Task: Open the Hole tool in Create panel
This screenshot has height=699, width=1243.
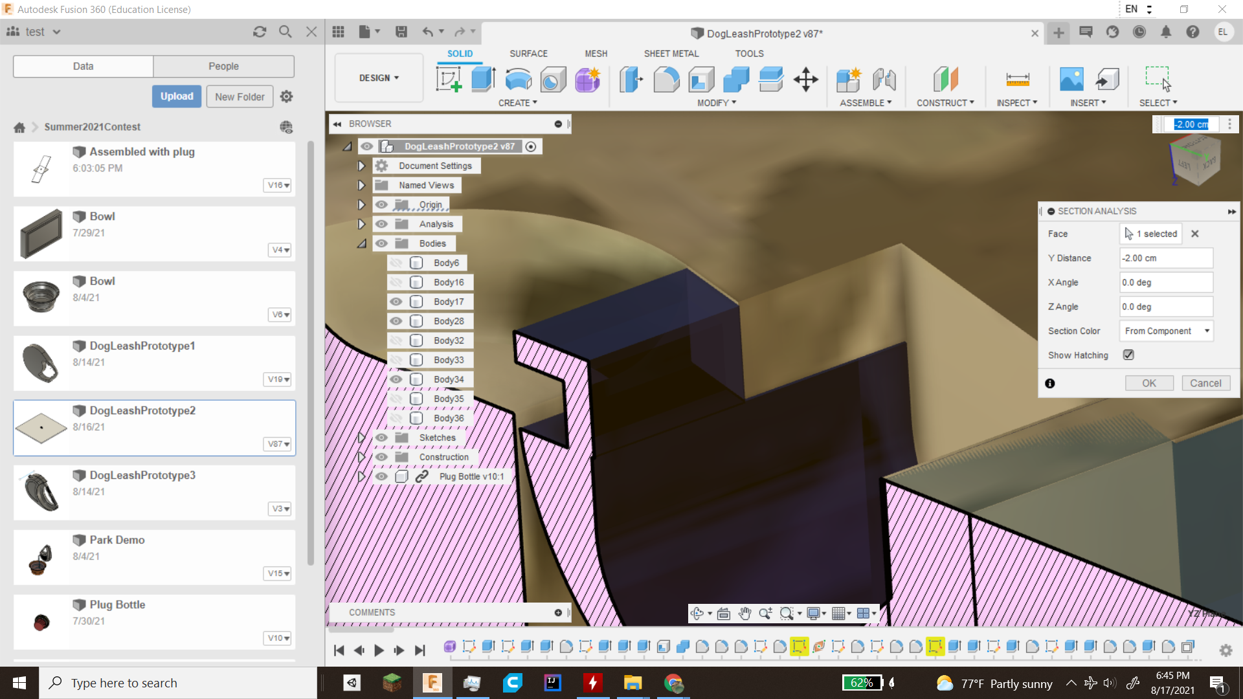Action: click(552, 79)
